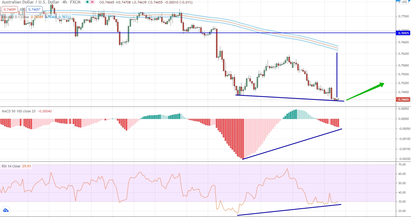Click the MACD value -0.00040
This screenshot has height=217, width=411.
point(45,111)
